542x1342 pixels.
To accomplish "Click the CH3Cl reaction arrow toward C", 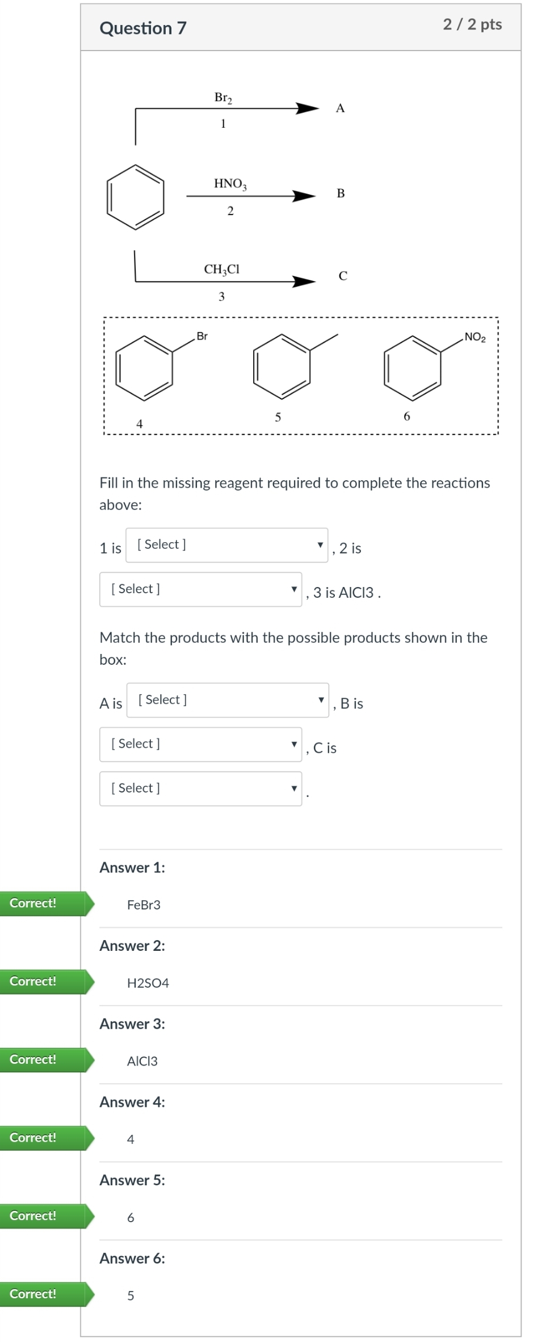I will coord(227,281).
